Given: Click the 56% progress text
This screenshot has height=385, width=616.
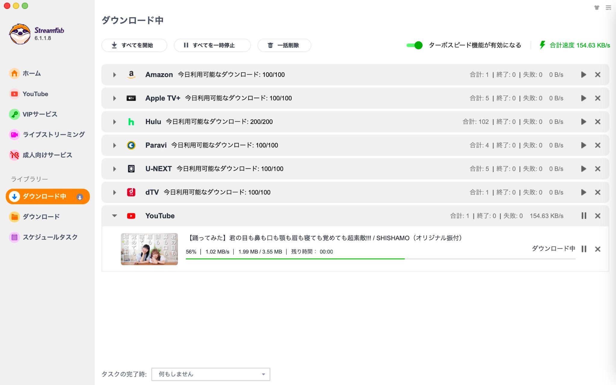Looking at the screenshot, I should (191, 252).
